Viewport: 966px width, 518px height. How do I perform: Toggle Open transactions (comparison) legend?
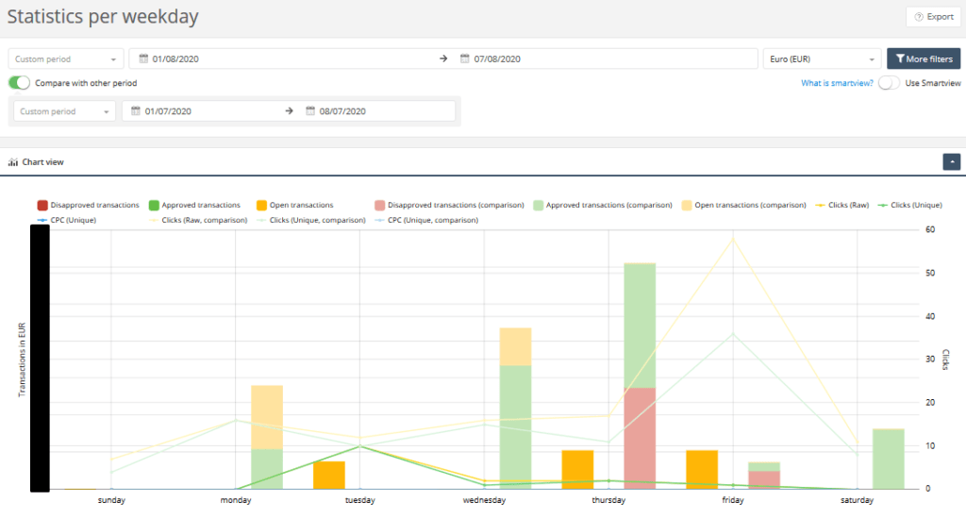[x=743, y=205]
